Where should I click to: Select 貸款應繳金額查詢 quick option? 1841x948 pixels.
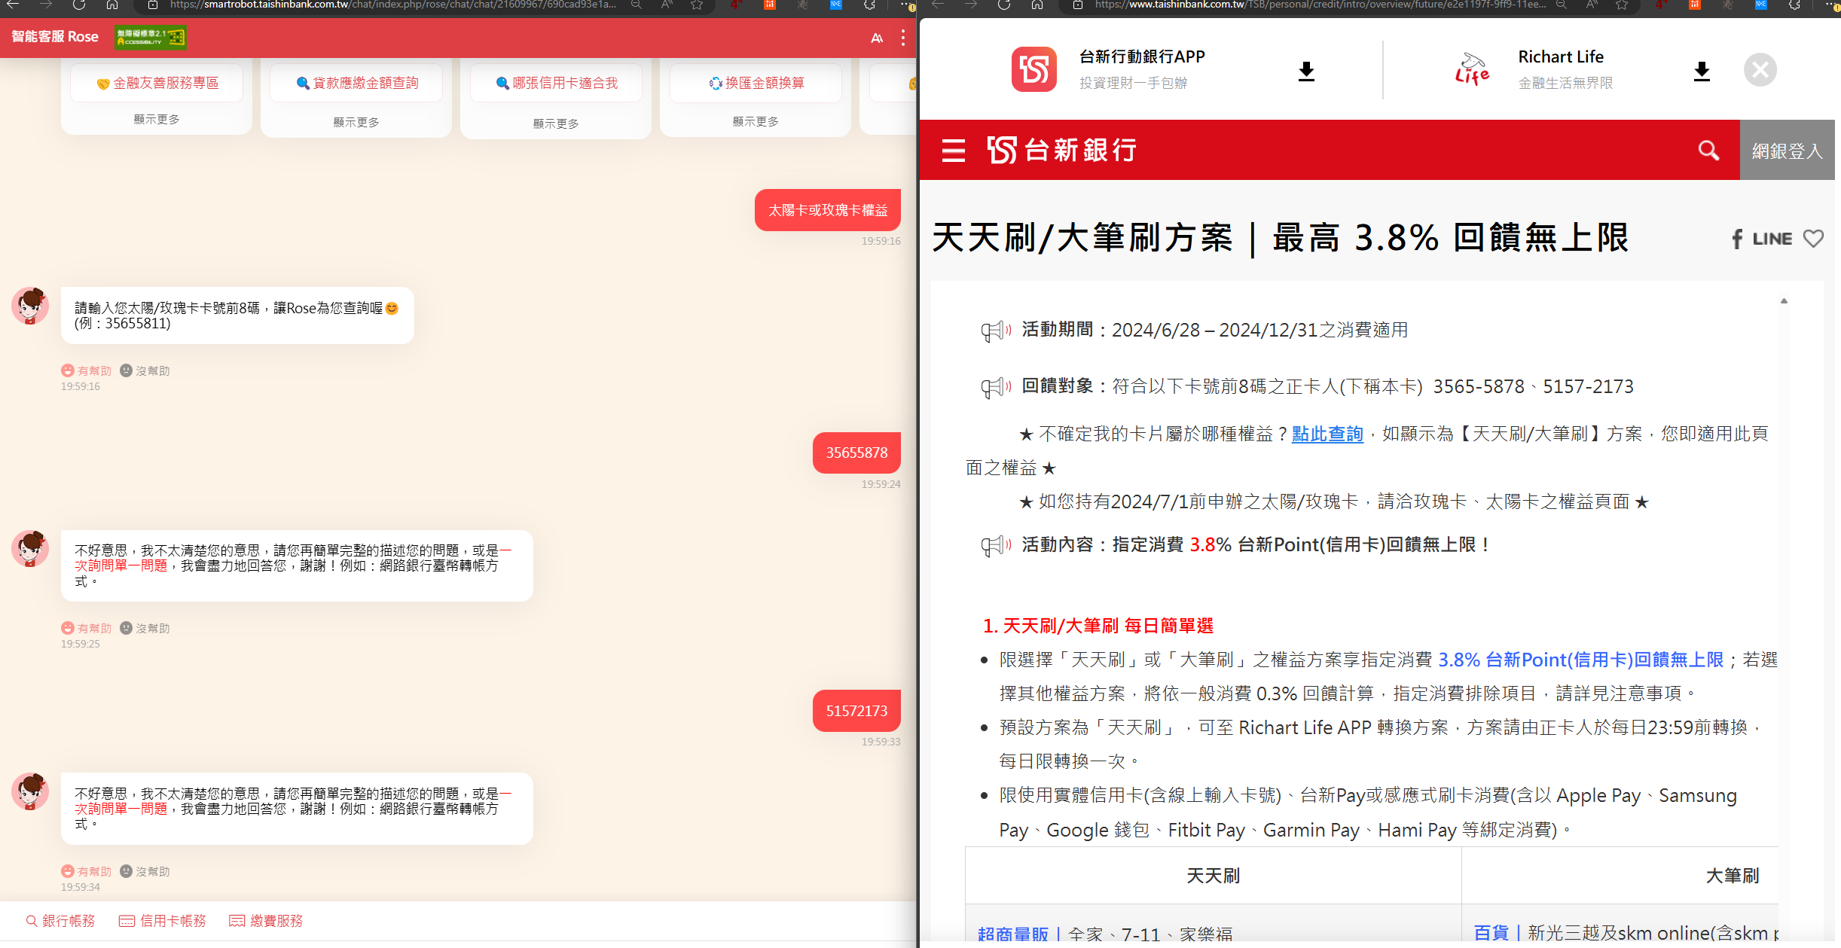click(356, 83)
